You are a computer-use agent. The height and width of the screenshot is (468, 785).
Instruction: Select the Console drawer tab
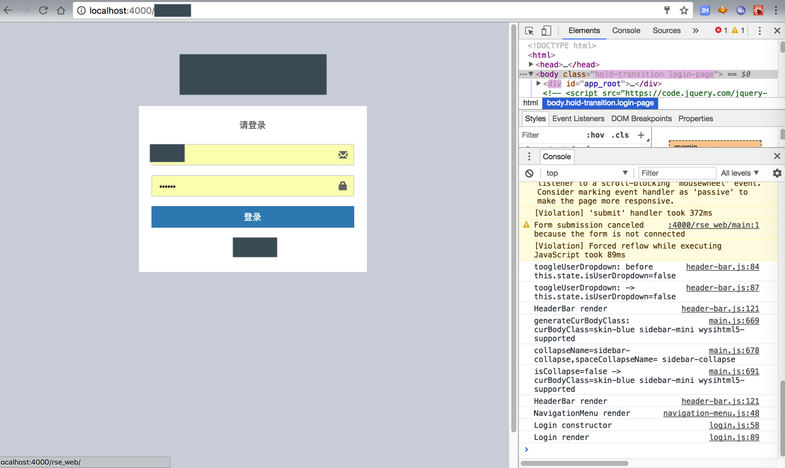tap(557, 157)
